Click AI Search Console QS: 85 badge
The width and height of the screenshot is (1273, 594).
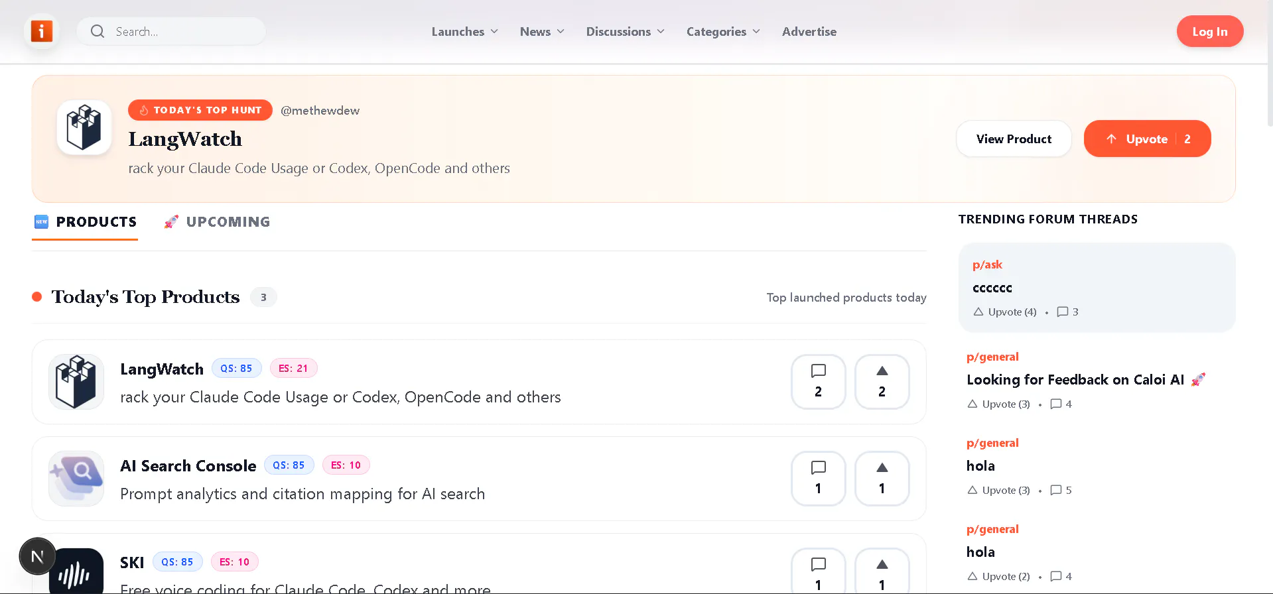point(289,465)
